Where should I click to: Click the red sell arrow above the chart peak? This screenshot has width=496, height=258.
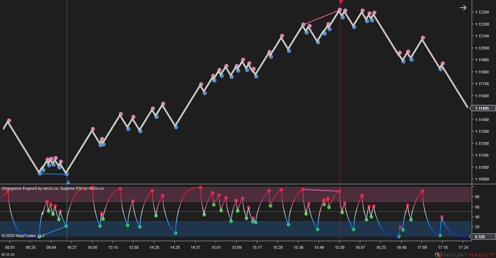pos(341,3)
